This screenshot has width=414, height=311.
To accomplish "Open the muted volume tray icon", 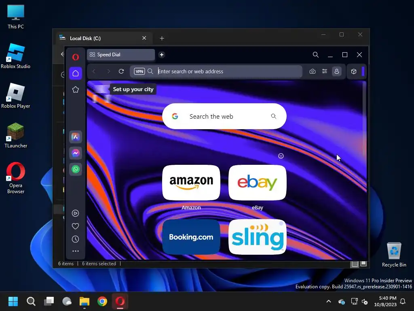I will click(x=365, y=301).
